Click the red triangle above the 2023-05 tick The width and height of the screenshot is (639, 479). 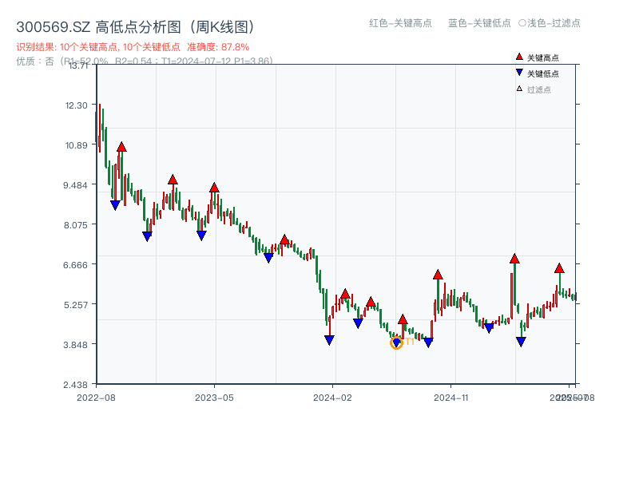click(214, 188)
